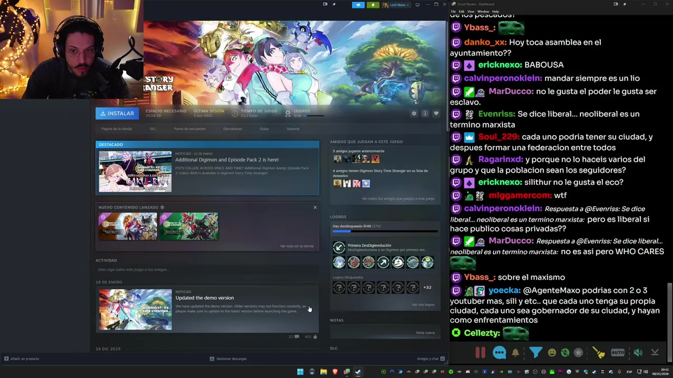Image resolution: width=673 pixels, height=378 pixels.
Task: Open File Explorer from the taskbar
Action: click(323, 372)
